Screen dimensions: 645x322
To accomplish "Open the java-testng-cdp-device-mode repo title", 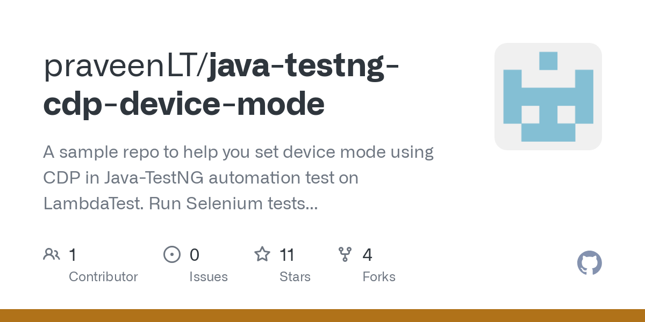I will [x=221, y=85].
